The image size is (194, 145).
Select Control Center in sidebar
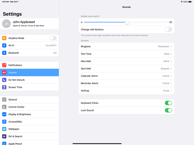pos(29,107)
